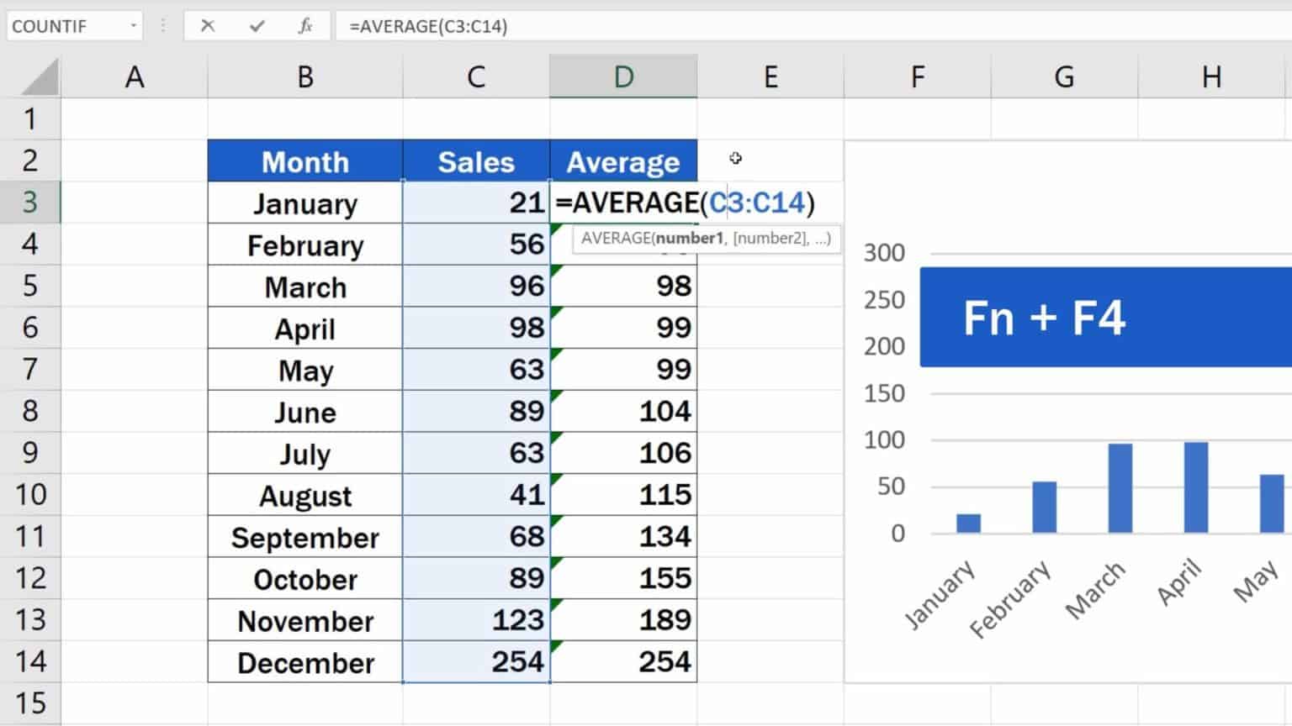Screen dimensions: 1292x726
Task: Select row 3 header
Action: 29,203
